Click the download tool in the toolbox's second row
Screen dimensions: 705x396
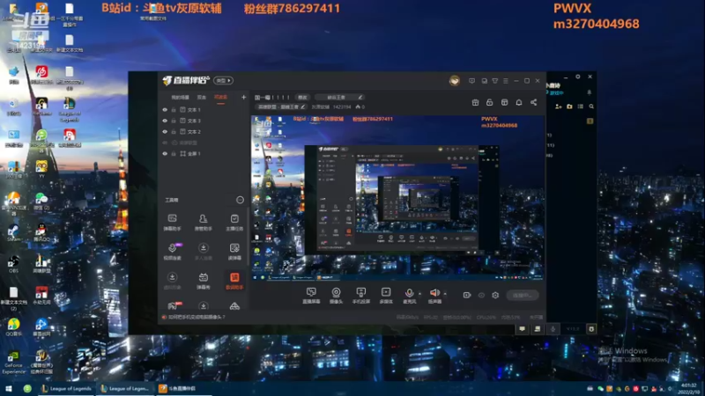(204, 252)
